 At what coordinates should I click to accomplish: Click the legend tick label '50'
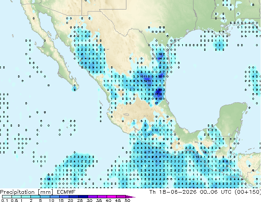[127, 200]
